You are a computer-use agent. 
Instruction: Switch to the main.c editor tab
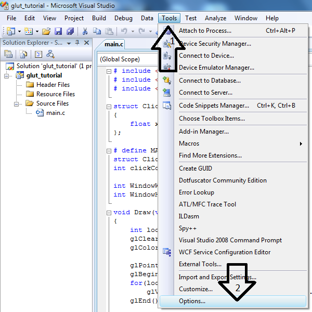(x=114, y=44)
